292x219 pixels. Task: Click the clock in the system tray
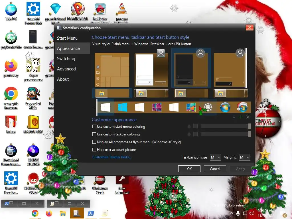pos(266,213)
